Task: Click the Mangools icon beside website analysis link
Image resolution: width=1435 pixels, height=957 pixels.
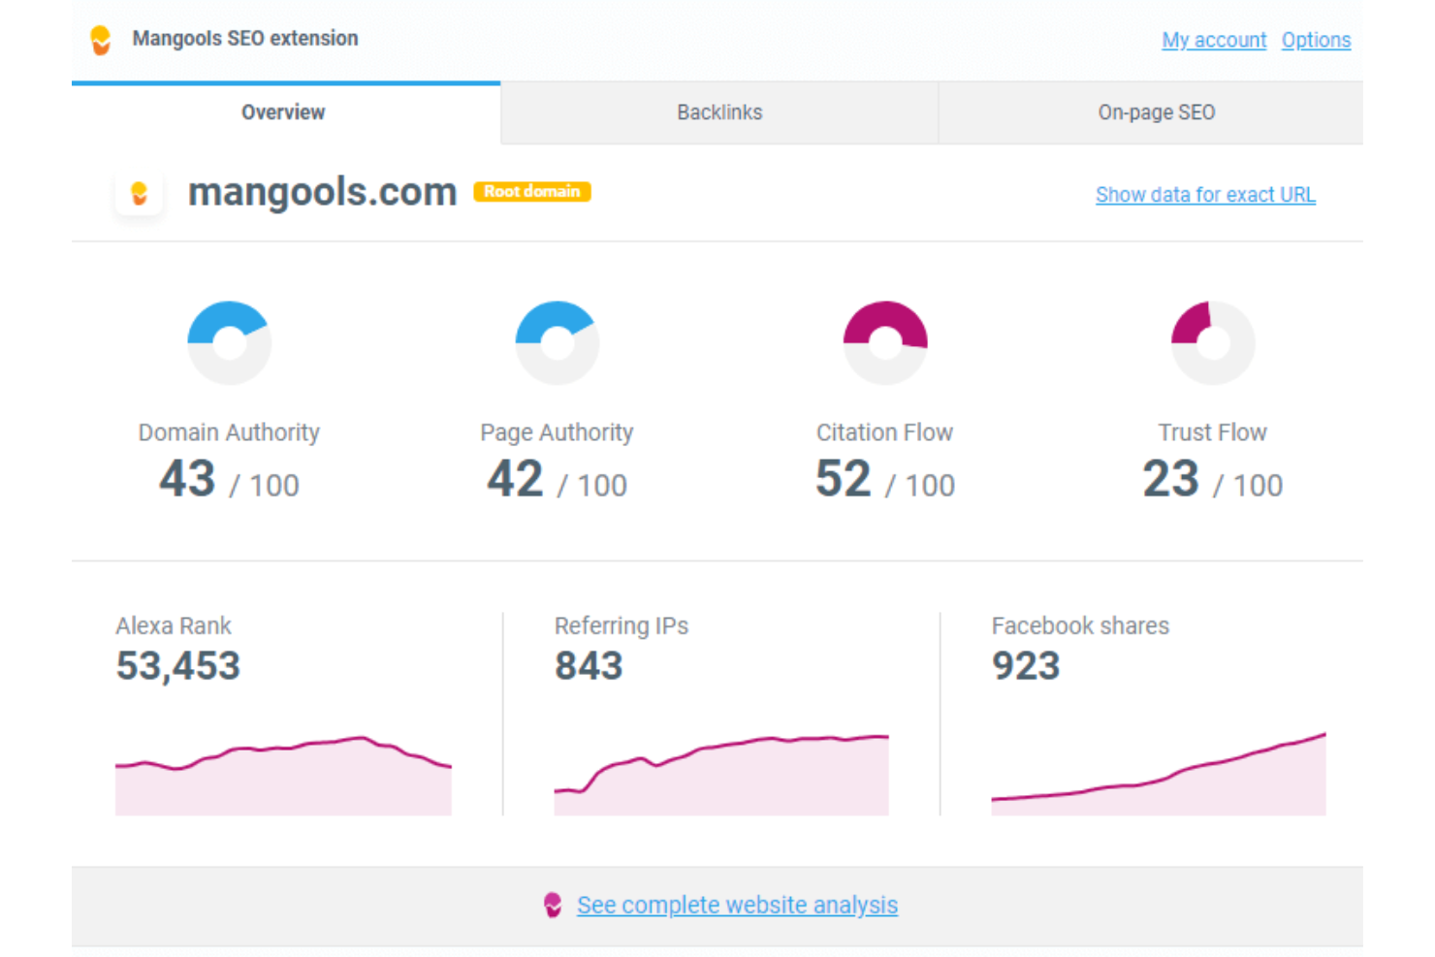Action: point(553,905)
